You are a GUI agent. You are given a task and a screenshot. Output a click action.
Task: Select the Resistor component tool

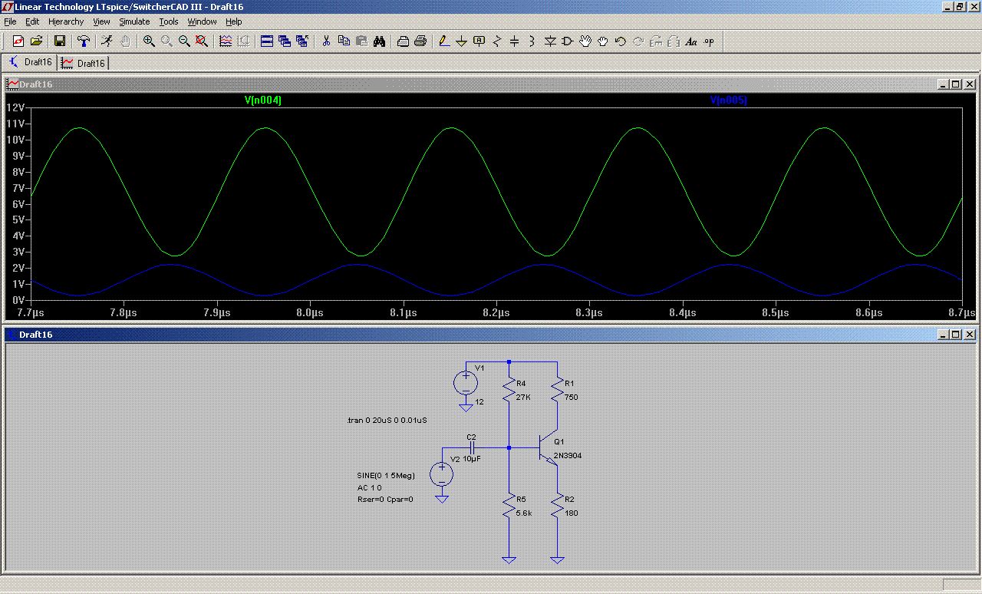[x=497, y=41]
